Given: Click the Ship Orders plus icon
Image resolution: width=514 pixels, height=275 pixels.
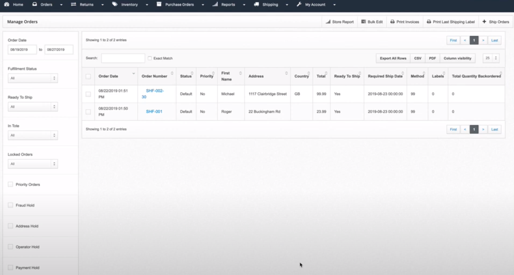Looking at the screenshot, I should pyautogui.click(x=484, y=22).
